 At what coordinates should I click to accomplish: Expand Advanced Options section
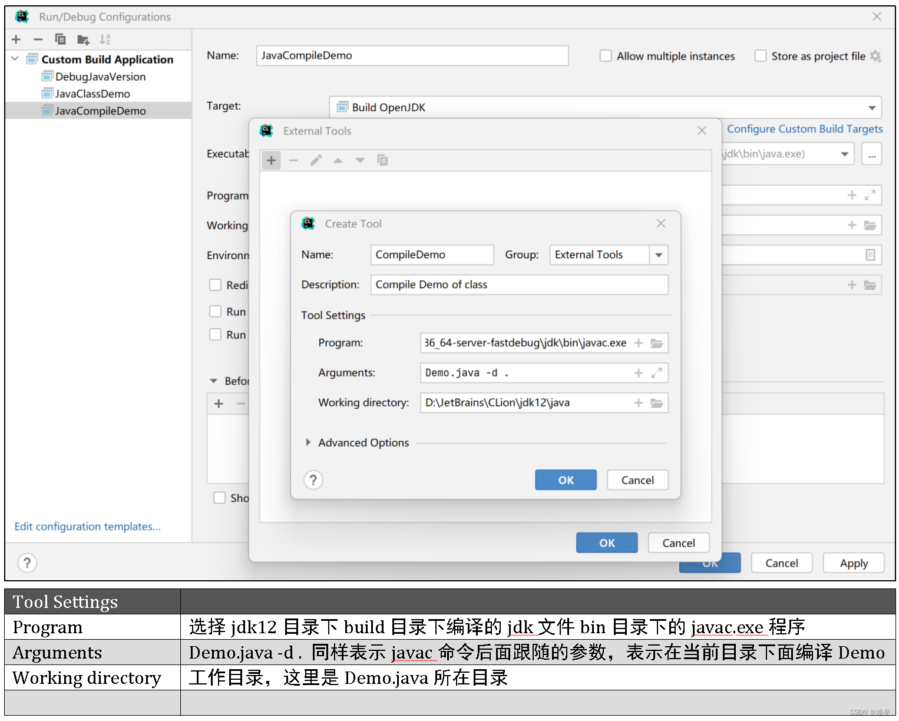[308, 442]
